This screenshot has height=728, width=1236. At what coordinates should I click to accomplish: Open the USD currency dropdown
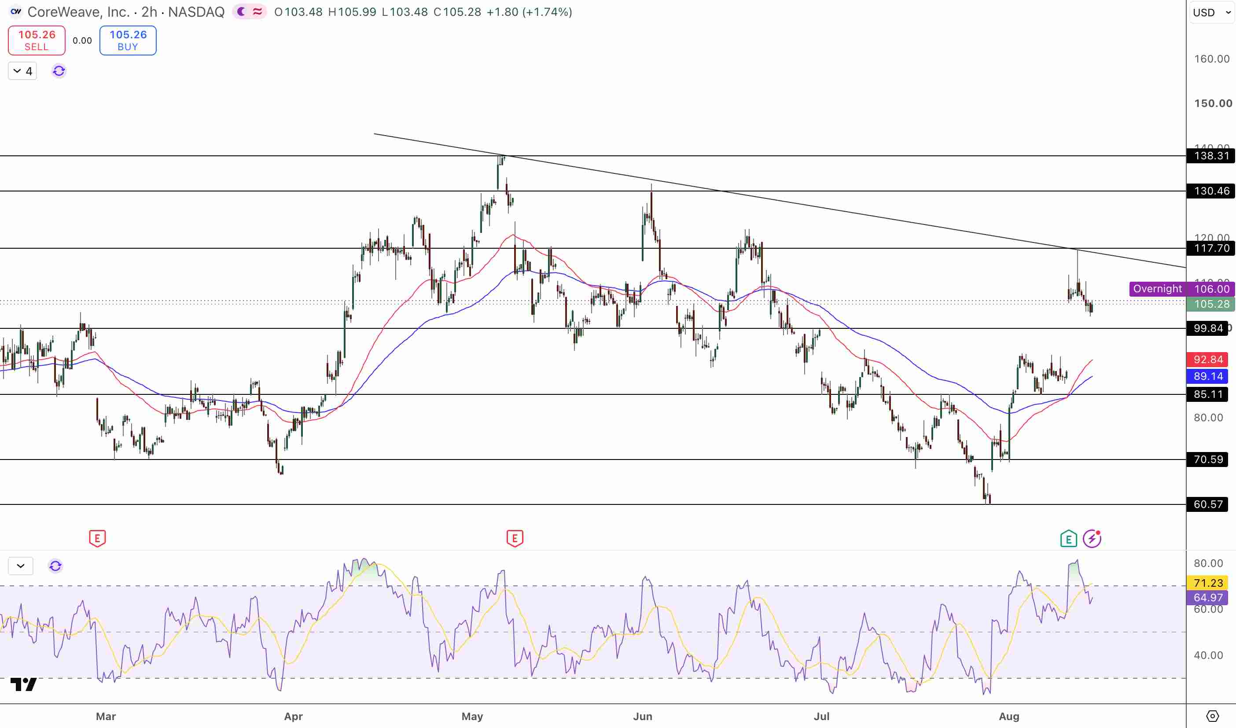[1211, 12]
